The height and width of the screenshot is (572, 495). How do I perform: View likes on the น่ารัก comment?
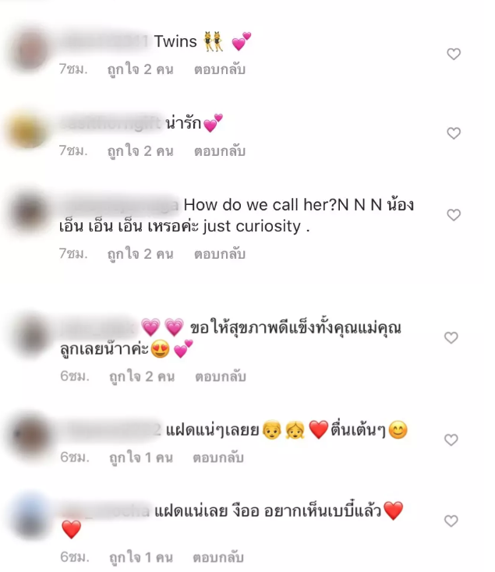click(140, 150)
